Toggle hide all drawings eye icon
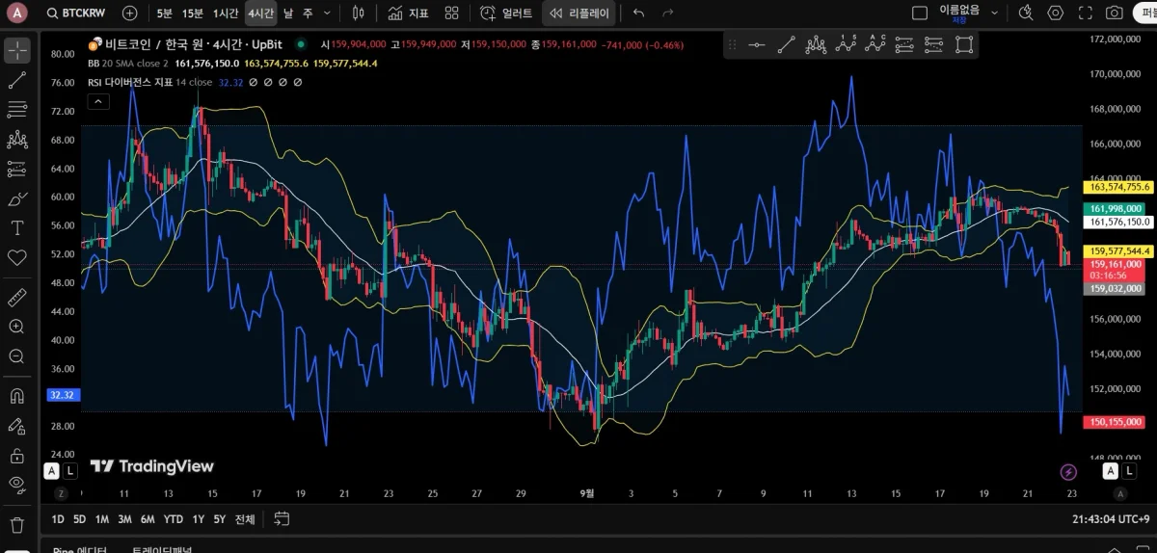The image size is (1157, 553). [x=16, y=484]
